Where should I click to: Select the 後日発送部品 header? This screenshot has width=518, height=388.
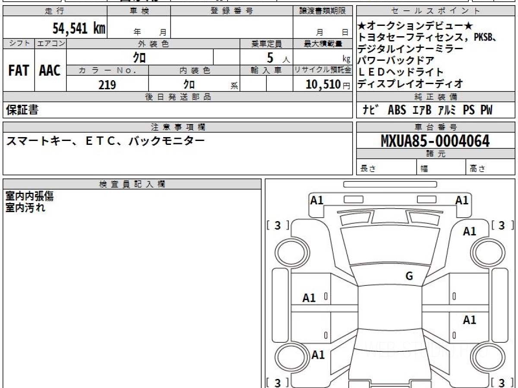coord(178,97)
